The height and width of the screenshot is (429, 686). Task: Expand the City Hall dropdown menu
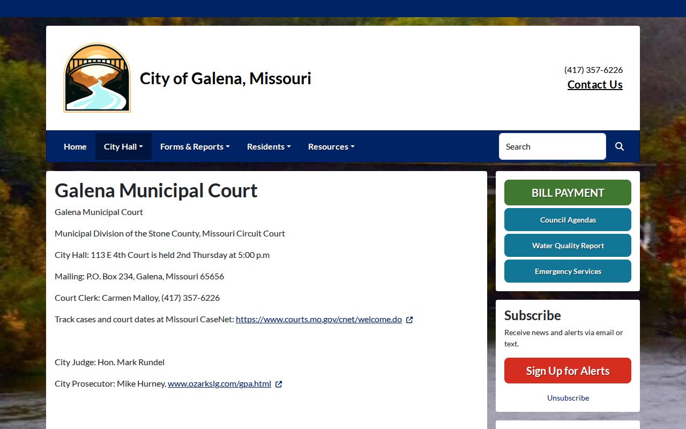(x=123, y=146)
